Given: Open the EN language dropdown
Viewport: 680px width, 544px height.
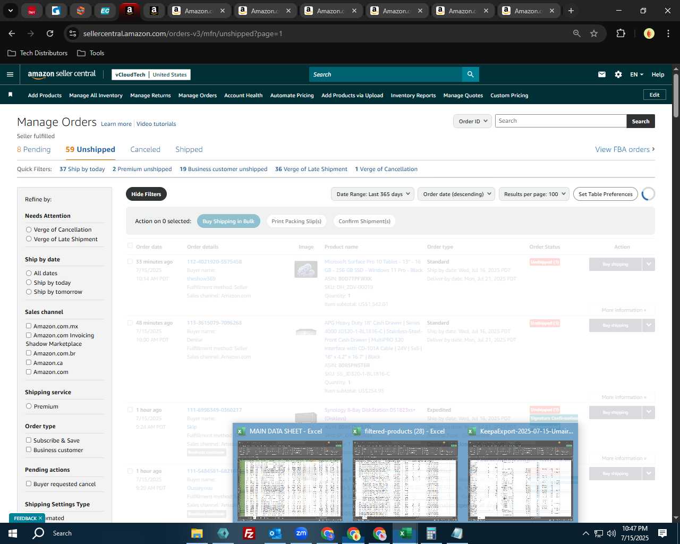Looking at the screenshot, I should [x=636, y=74].
